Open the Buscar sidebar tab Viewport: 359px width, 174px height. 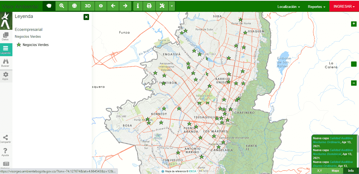tap(5, 63)
